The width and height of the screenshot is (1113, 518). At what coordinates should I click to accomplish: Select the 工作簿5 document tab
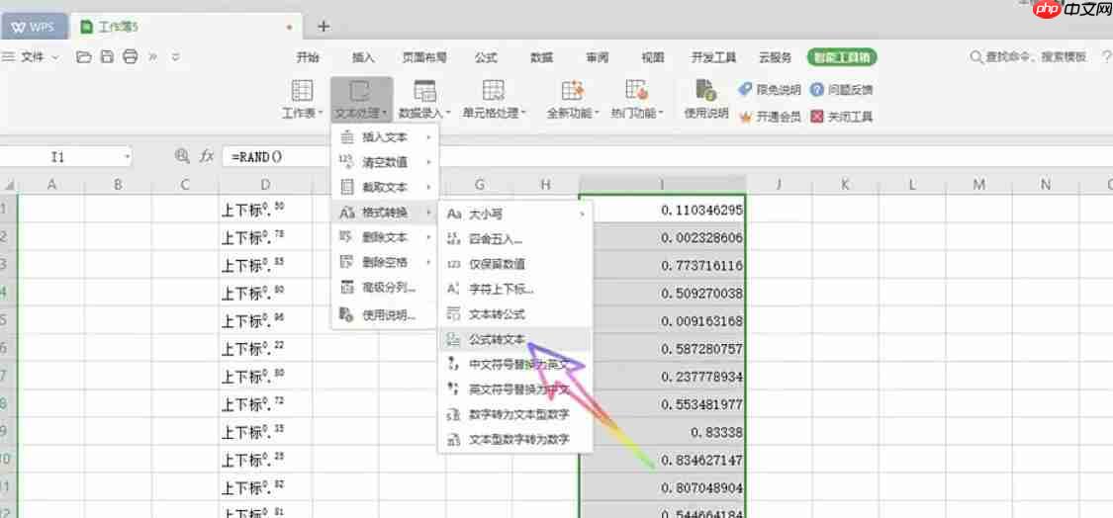[187, 27]
